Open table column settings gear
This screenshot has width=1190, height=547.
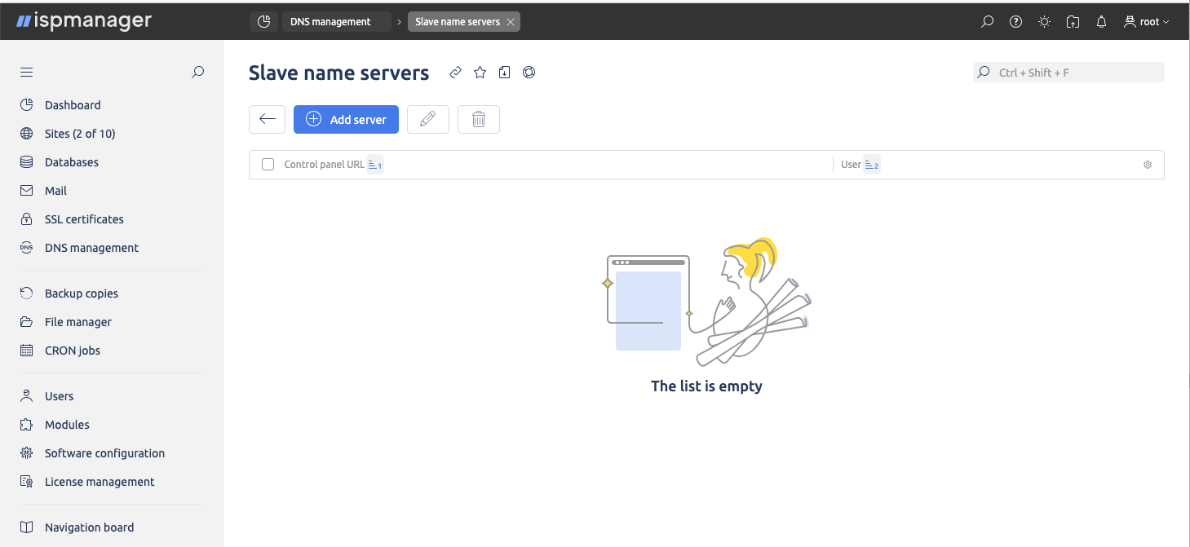click(x=1148, y=165)
